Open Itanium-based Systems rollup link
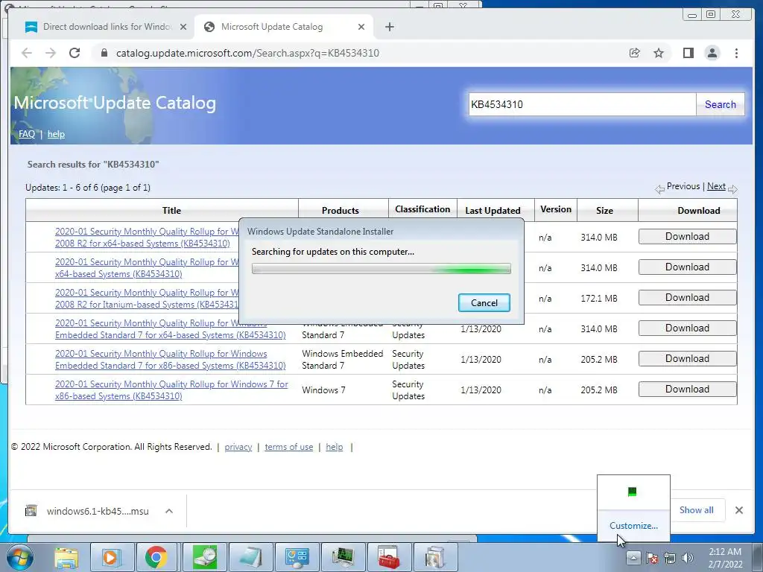 click(x=147, y=299)
